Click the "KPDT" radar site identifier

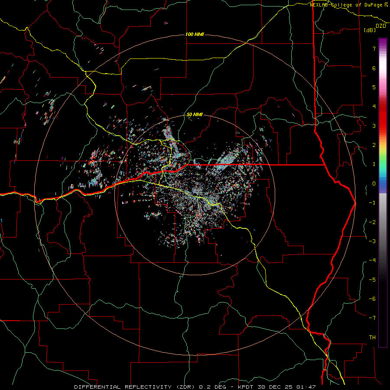246,387
